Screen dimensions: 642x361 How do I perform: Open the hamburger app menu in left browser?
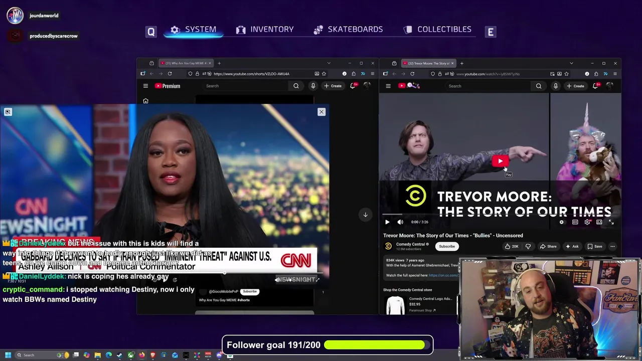tap(372, 74)
